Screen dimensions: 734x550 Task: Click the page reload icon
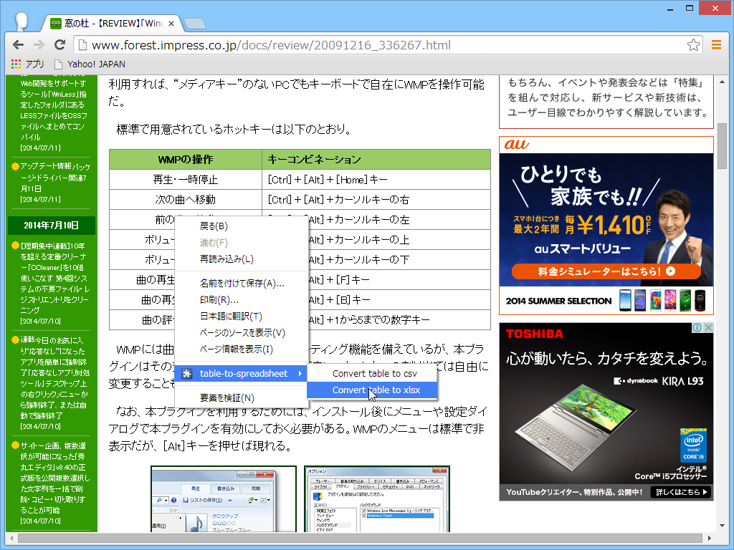[x=61, y=44]
